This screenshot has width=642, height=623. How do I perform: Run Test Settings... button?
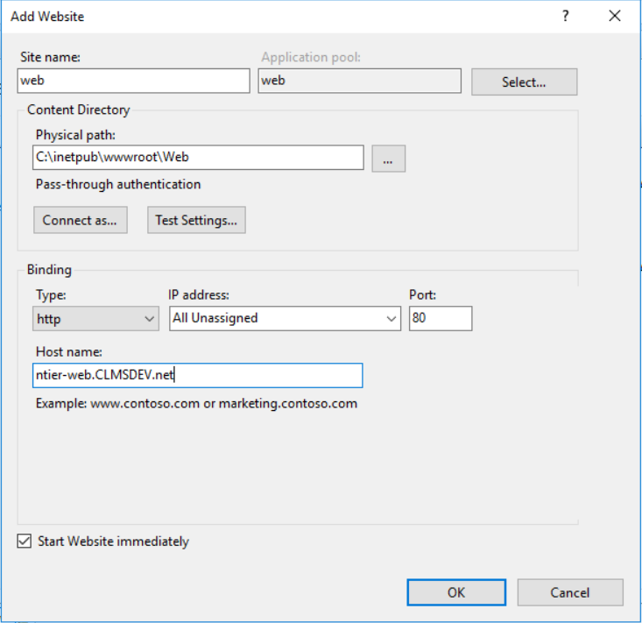click(x=196, y=220)
